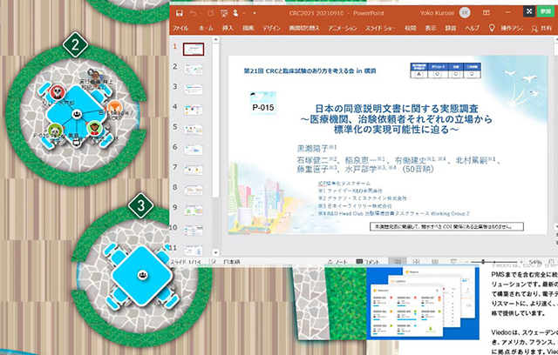Select slide 10 thumbnail

194,230
